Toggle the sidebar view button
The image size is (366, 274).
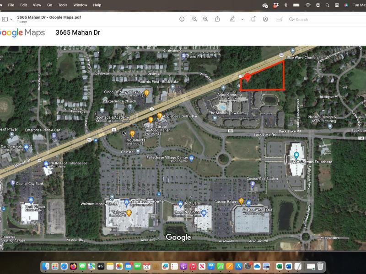click(5, 19)
